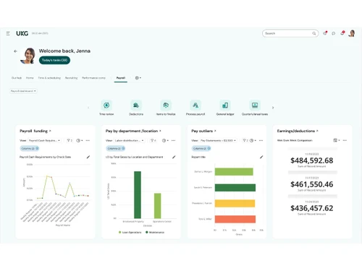The image size is (362, 271).
Task: Switch to the Recruiting tab
Action: (71, 78)
